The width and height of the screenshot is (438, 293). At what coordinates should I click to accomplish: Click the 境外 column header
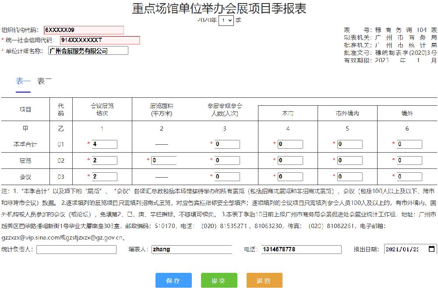(x=407, y=113)
